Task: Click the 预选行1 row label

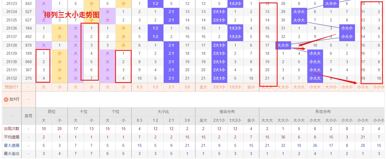Action: tap(12, 87)
